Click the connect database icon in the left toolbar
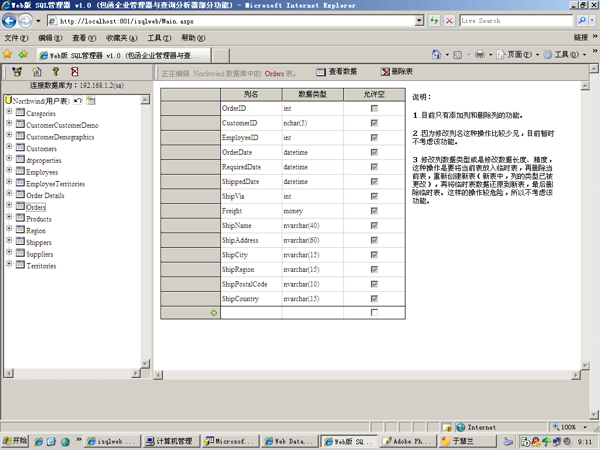This screenshot has height=450, width=600. 17,71
